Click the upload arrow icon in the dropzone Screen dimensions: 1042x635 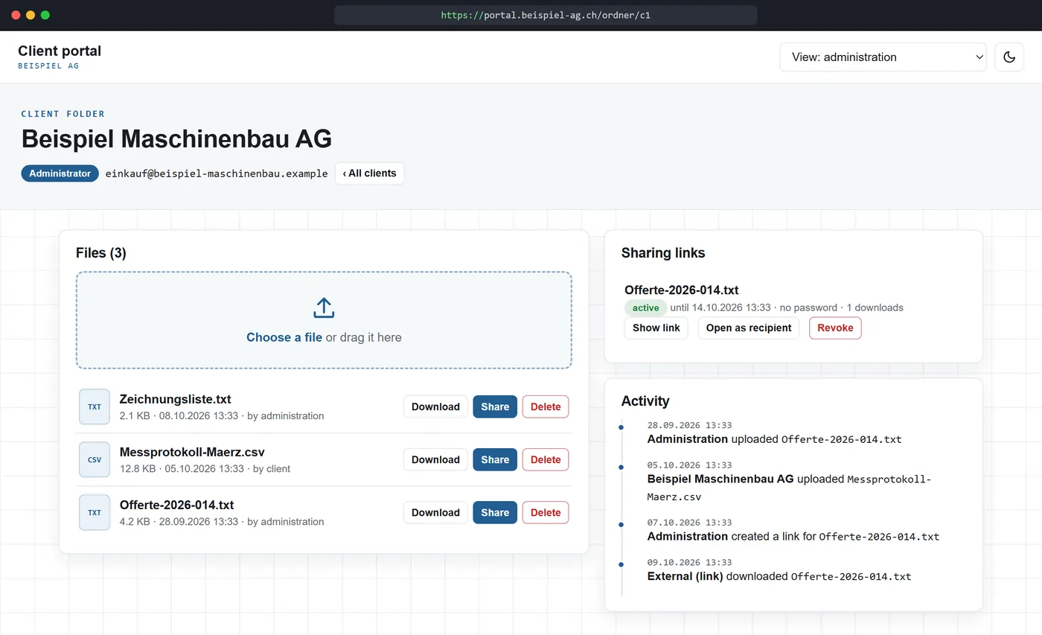pyautogui.click(x=324, y=308)
